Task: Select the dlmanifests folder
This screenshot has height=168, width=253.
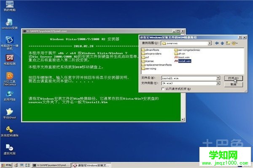Action: point(151,50)
